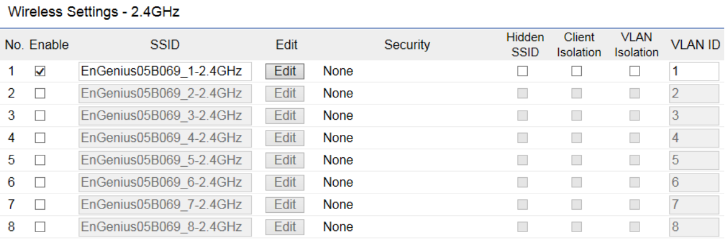Screen dimensions: 725x240
Task: Open Edit for EnGenius05B069_4-2.4GHz
Action: pyautogui.click(x=285, y=138)
